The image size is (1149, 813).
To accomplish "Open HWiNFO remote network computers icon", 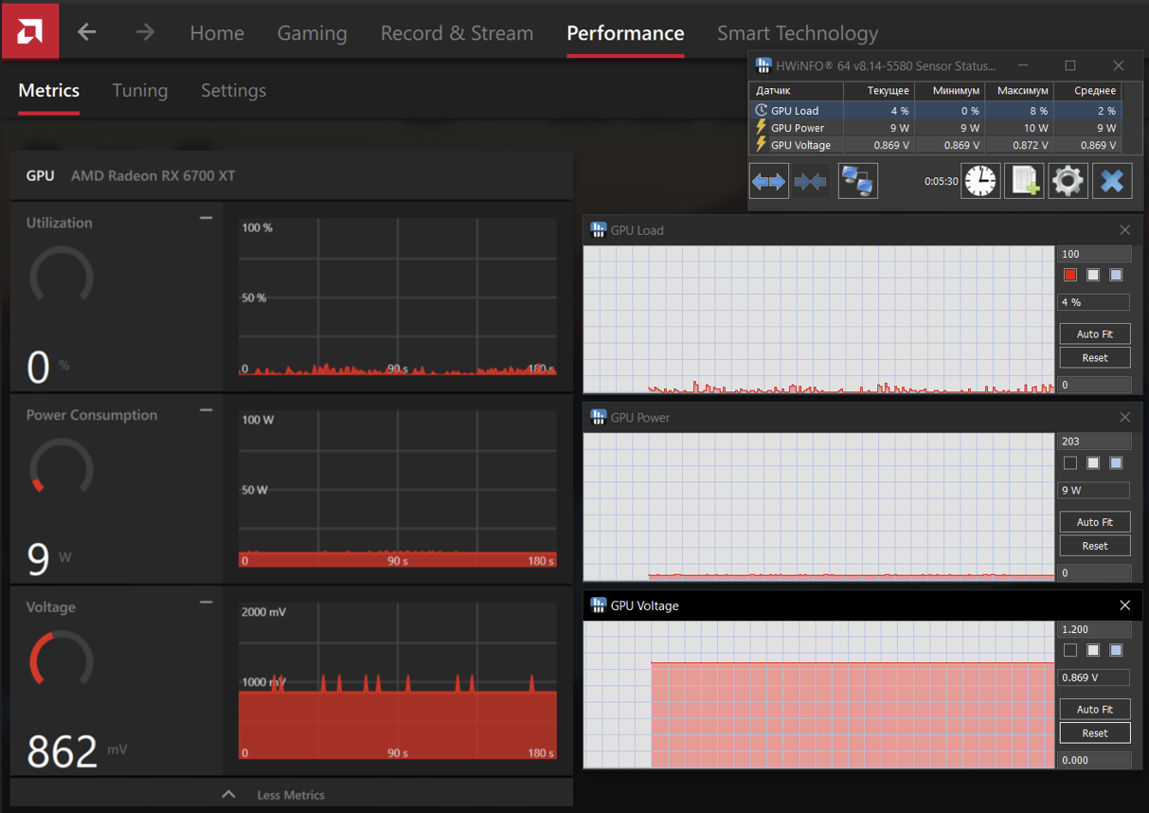I will tap(857, 181).
